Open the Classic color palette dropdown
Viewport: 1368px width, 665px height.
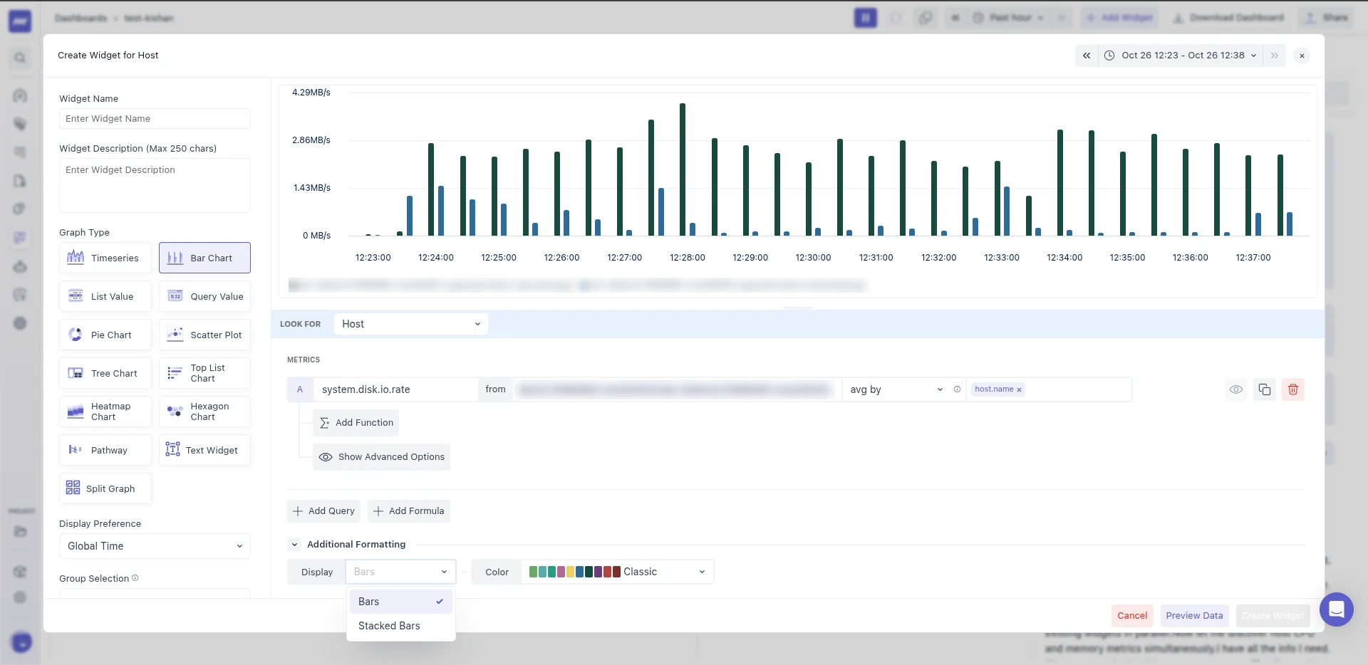click(x=618, y=572)
